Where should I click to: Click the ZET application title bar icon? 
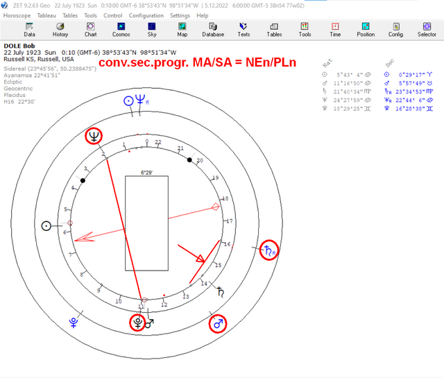(x=5, y=6)
